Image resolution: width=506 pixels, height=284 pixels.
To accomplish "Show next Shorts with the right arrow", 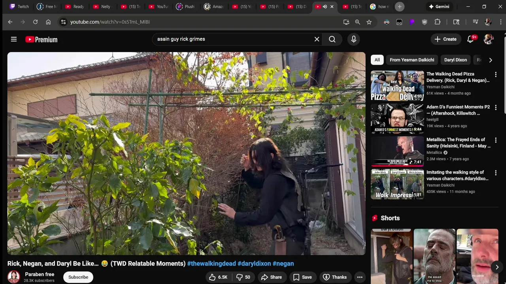I will [497, 267].
